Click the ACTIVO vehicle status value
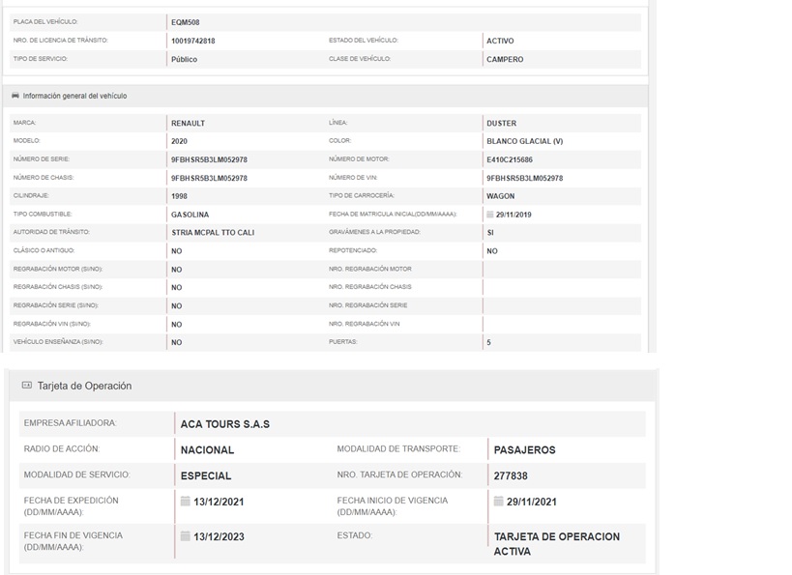The width and height of the screenshot is (792, 575). tap(500, 41)
